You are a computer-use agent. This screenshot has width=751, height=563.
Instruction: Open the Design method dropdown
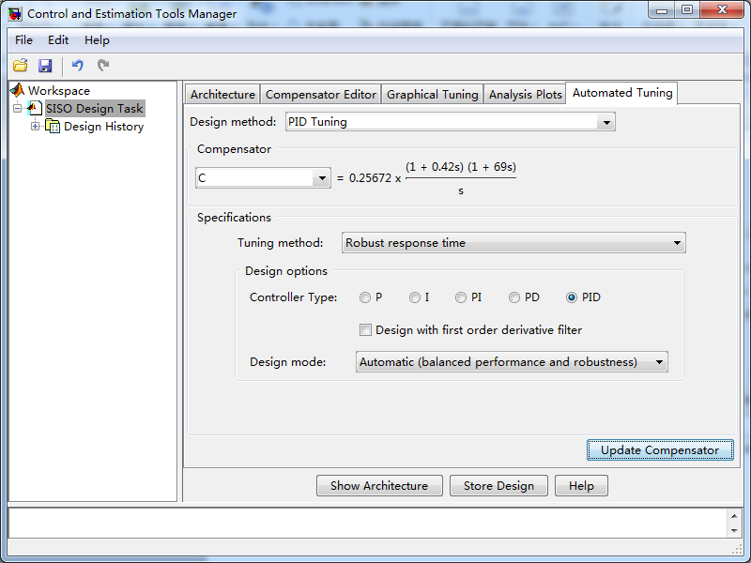606,122
